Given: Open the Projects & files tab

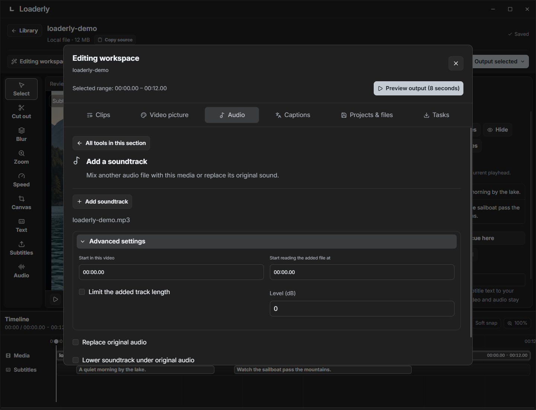Looking at the screenshot, I should pyautogui.click(x=367, y=115).
